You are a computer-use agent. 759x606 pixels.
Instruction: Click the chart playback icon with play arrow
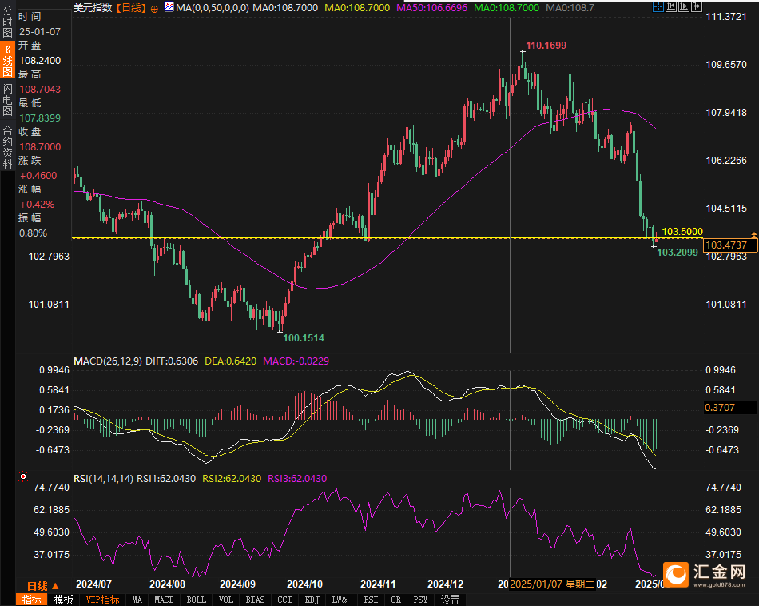pyautogui.click(x=683, y=6)
